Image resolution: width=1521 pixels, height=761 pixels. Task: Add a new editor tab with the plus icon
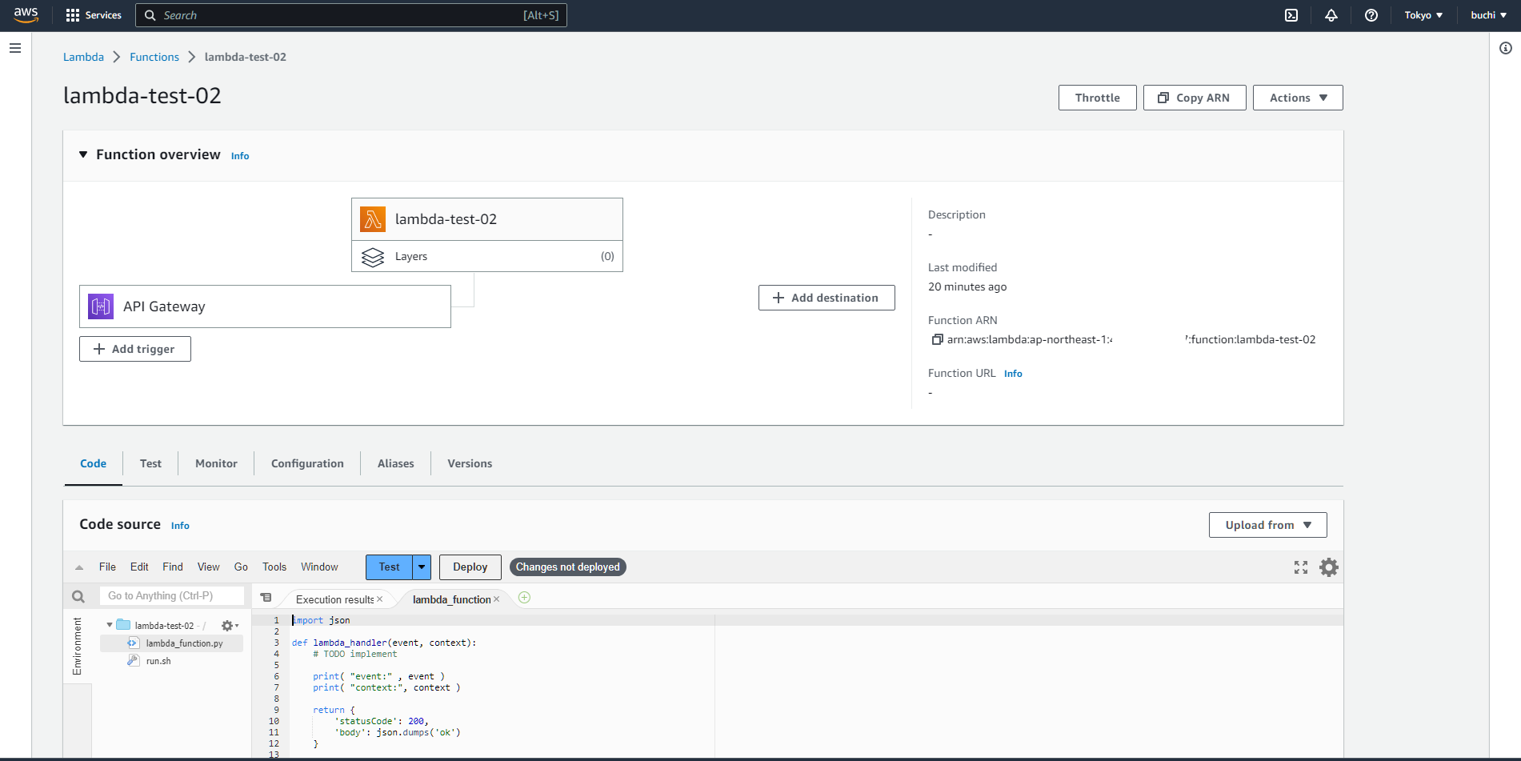pos(525,598)
